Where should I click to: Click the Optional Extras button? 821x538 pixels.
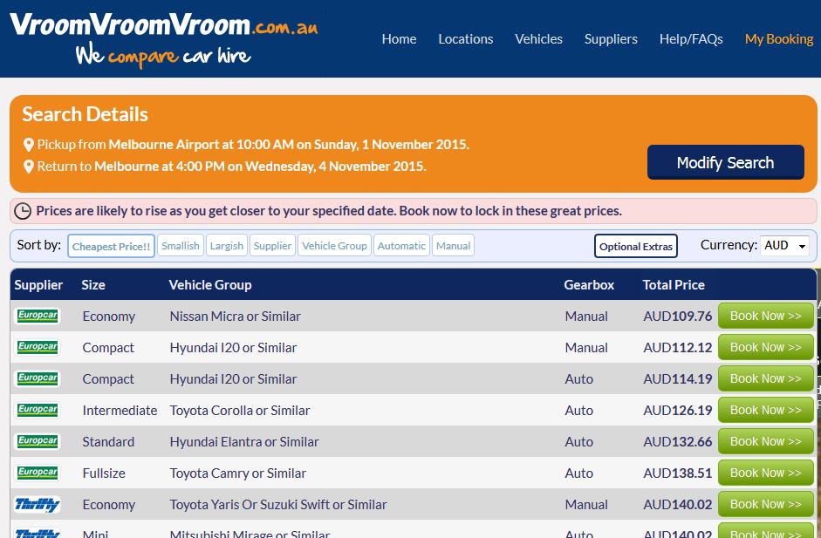[636, 246]
